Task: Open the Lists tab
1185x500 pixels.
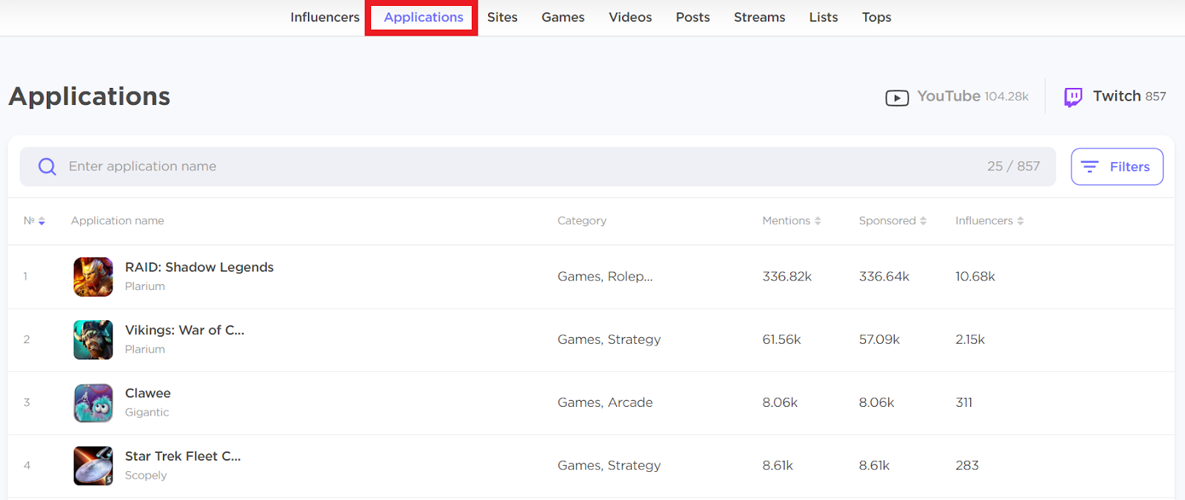Action: 824,17
